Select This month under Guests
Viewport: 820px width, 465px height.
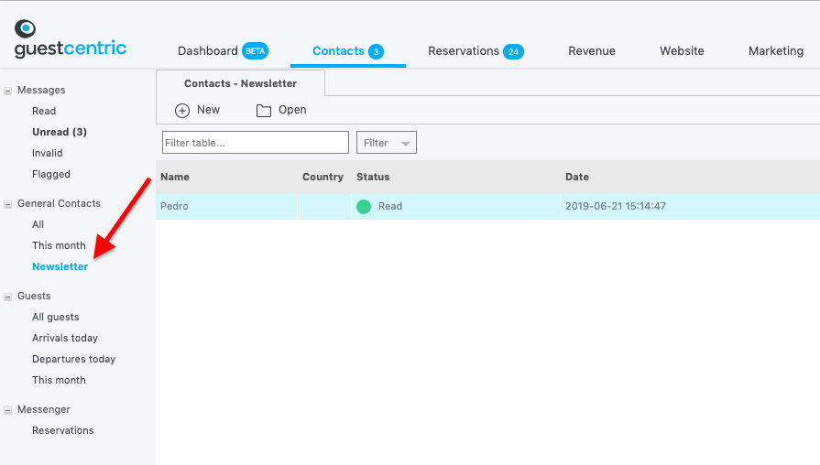click(x=59, y=380)
